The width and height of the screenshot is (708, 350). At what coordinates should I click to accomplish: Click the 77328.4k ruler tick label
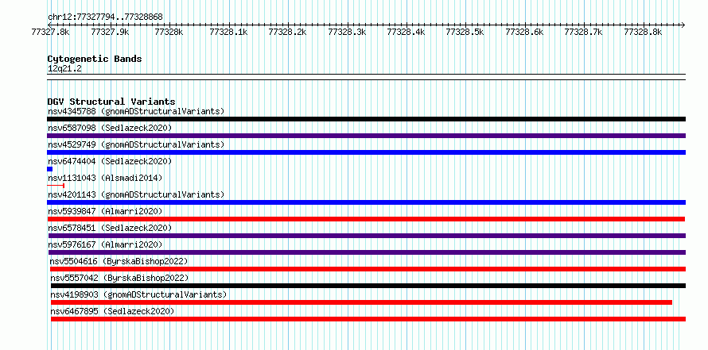[406, 32]
